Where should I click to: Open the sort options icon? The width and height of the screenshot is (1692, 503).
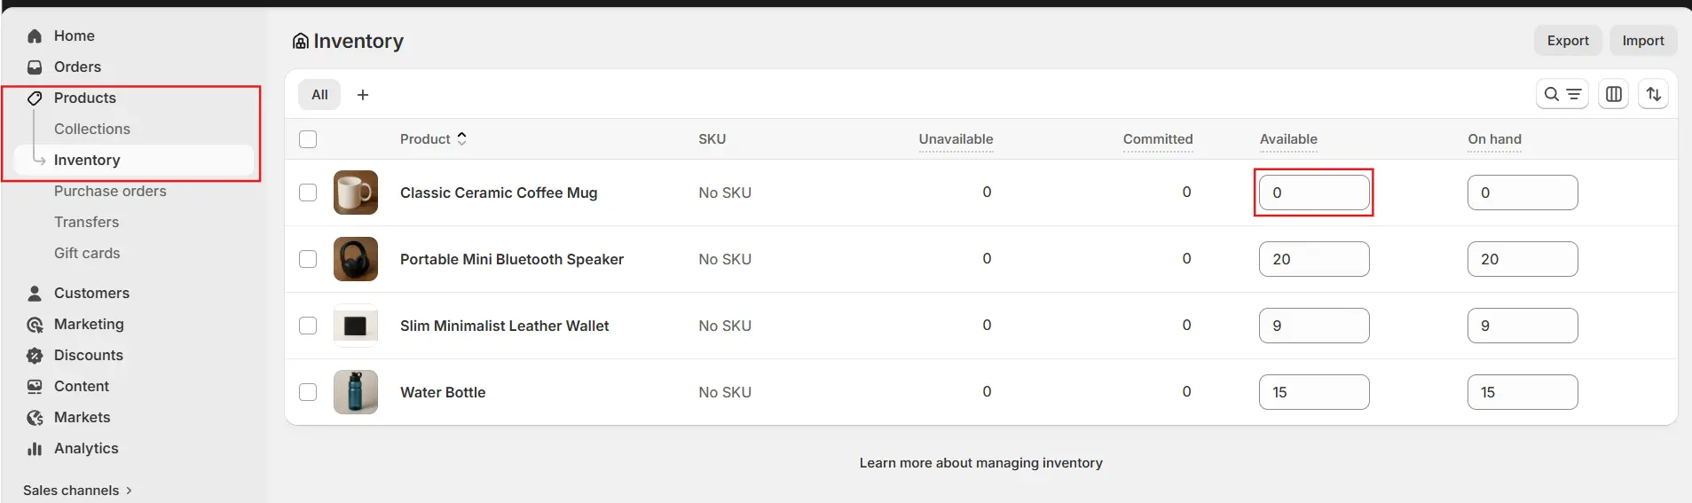point(1654,94)
